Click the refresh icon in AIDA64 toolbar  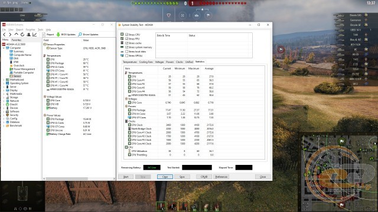[22, 35]
